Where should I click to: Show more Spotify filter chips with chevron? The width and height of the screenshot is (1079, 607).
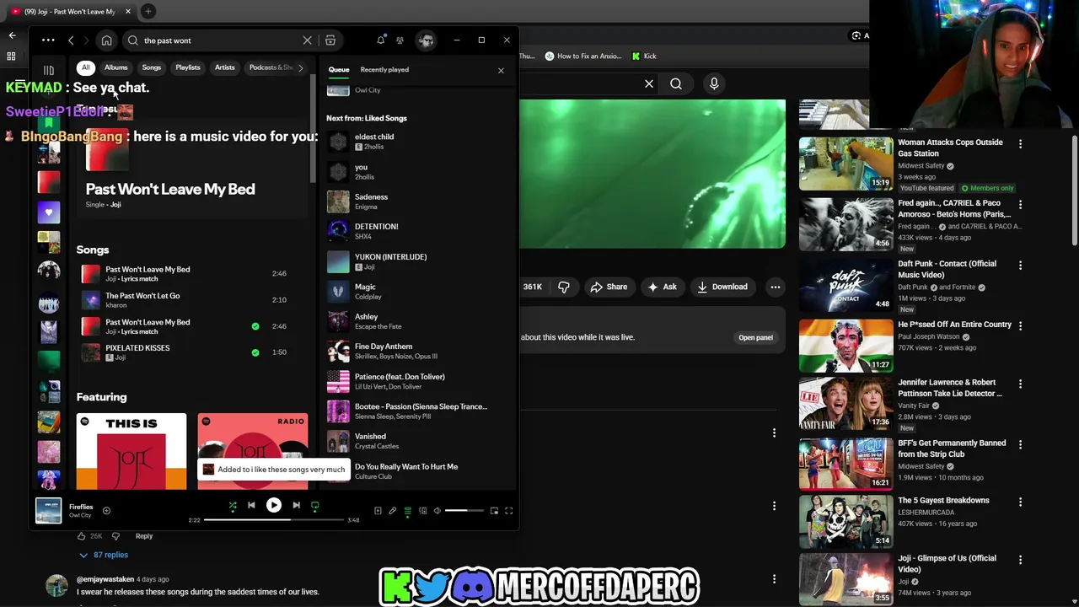(x=300, y=67)
